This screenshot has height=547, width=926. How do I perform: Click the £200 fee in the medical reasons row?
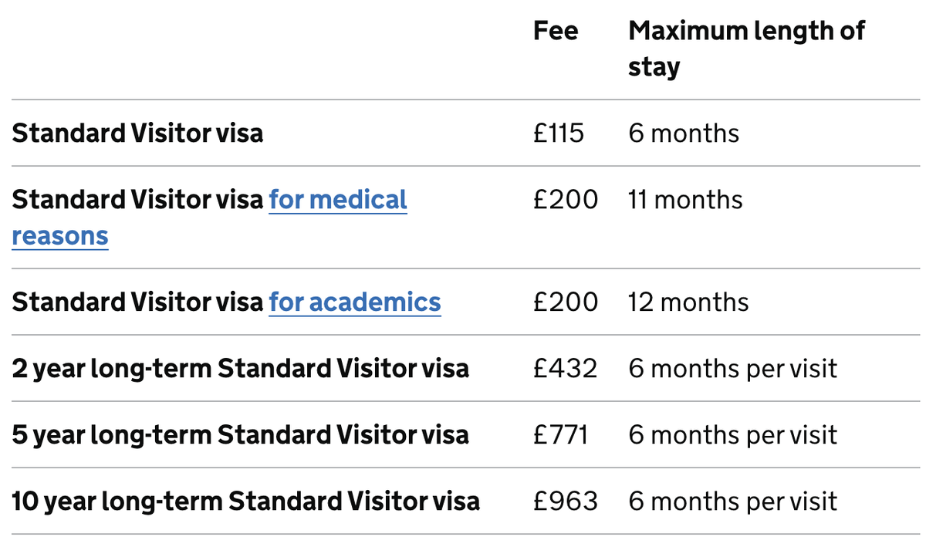(565, 200)
